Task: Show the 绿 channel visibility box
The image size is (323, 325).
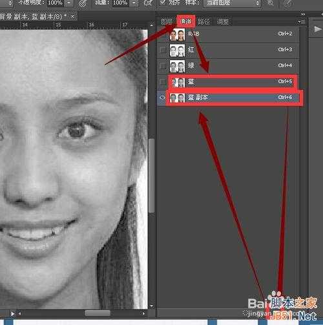Action: click(163, 66)
